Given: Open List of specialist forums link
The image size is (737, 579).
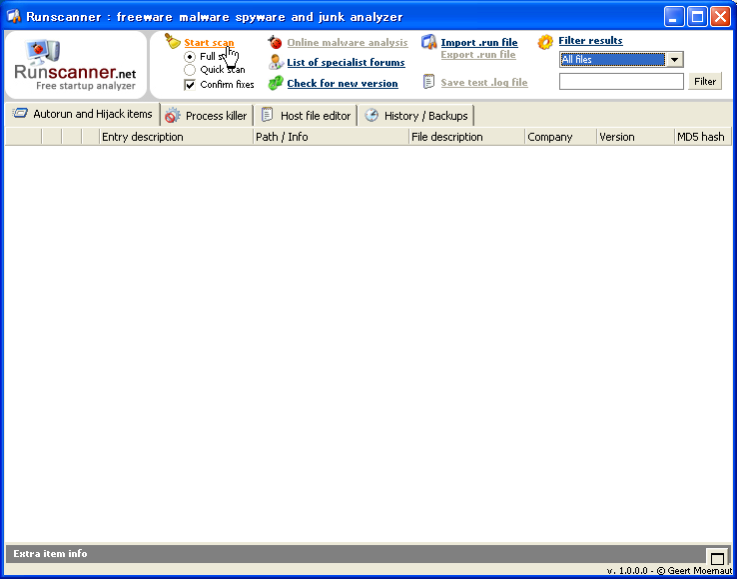Looking at the screenshot, I should coord(346,63).
